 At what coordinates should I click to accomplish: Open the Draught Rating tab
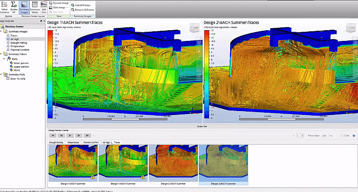pos(56,142)
